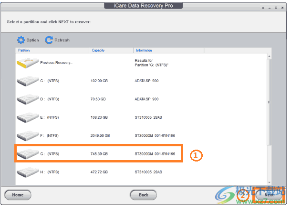The image size is (291, 209).
Task: Select the C: (NTFS) partition label
Action: click(50, 81)
